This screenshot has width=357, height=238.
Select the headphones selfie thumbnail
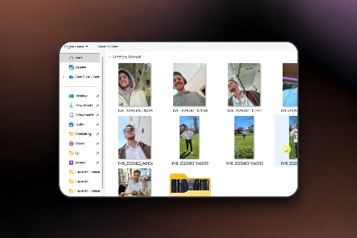coord(189,84)
